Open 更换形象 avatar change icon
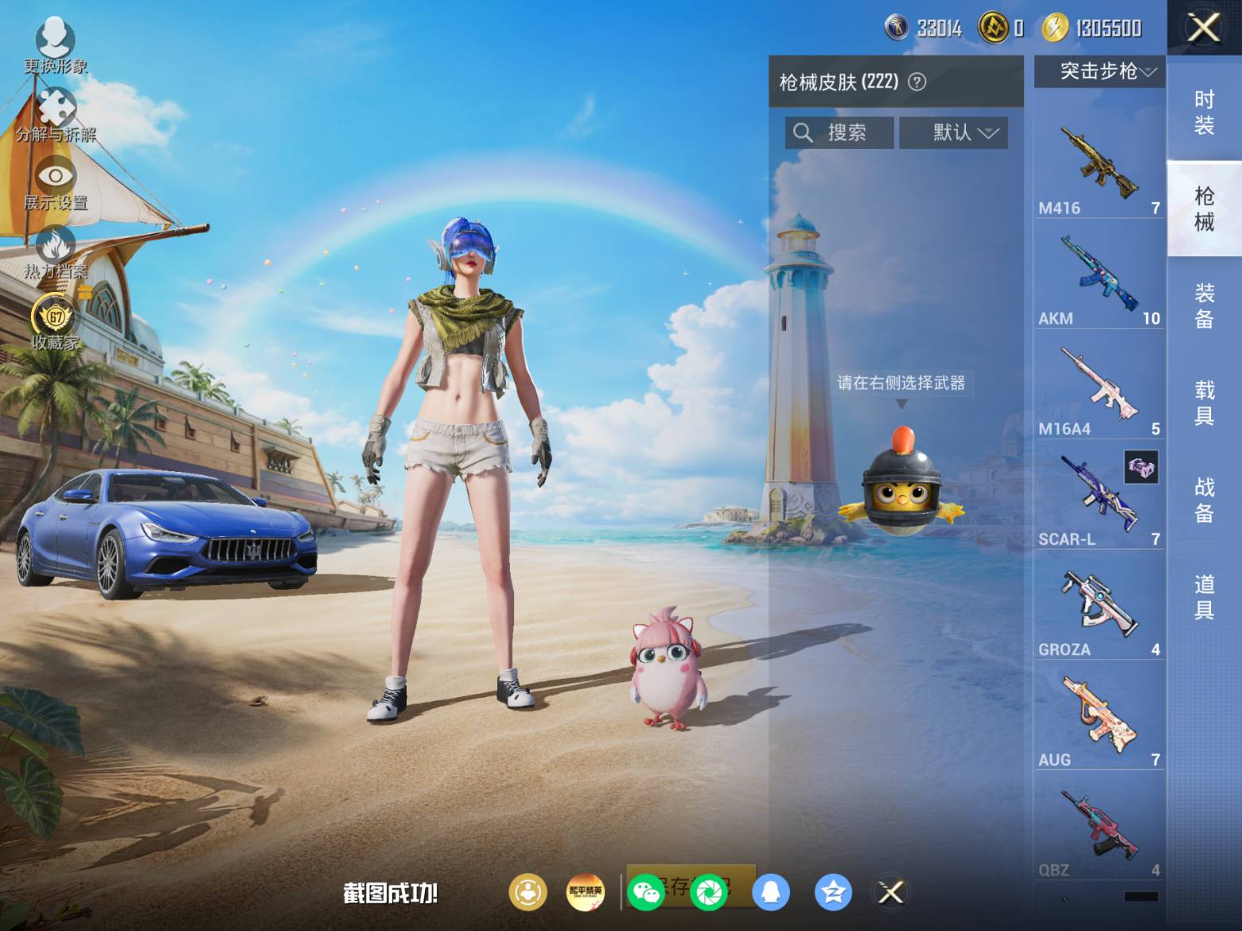 55,45
